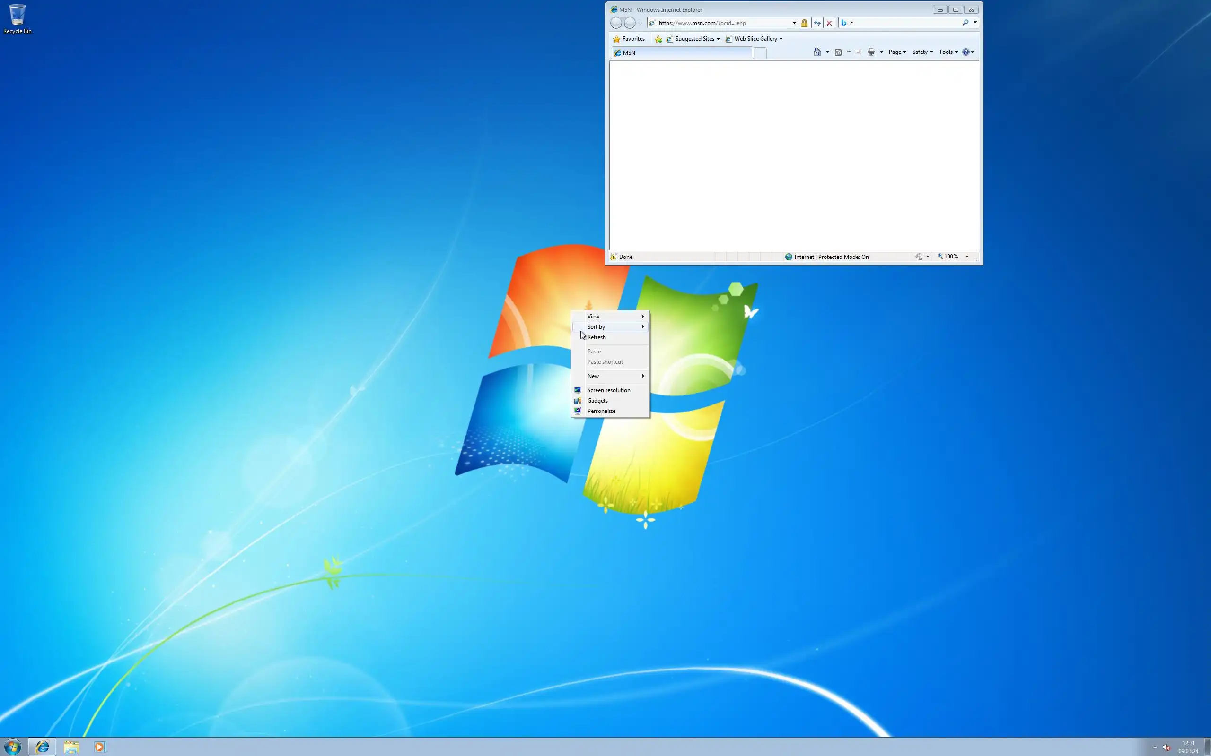
Task: Click the Refresh page icon in IE
Action: [x=817, y=23]
